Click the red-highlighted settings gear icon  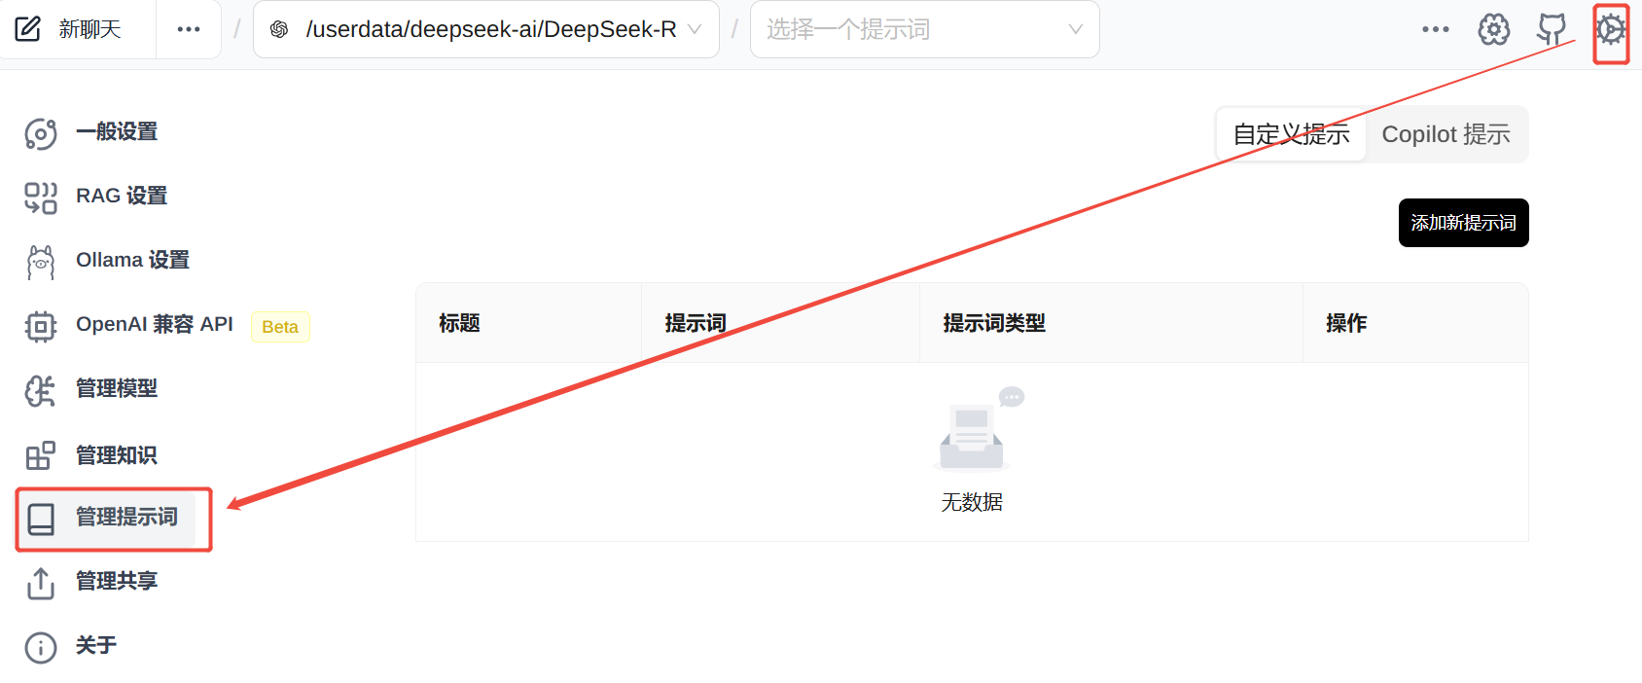(x=1611, y=30)
